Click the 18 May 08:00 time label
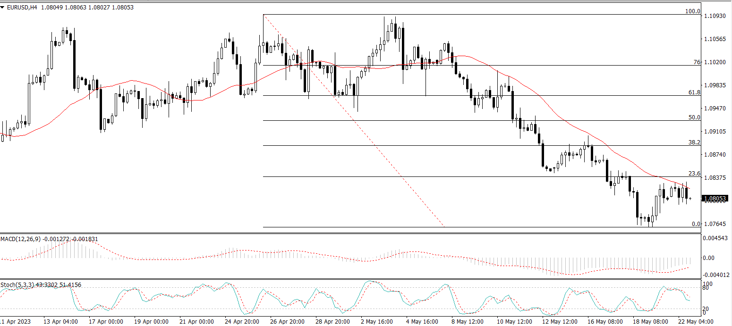This screenshot has height=326, width=732. point(650,321)
